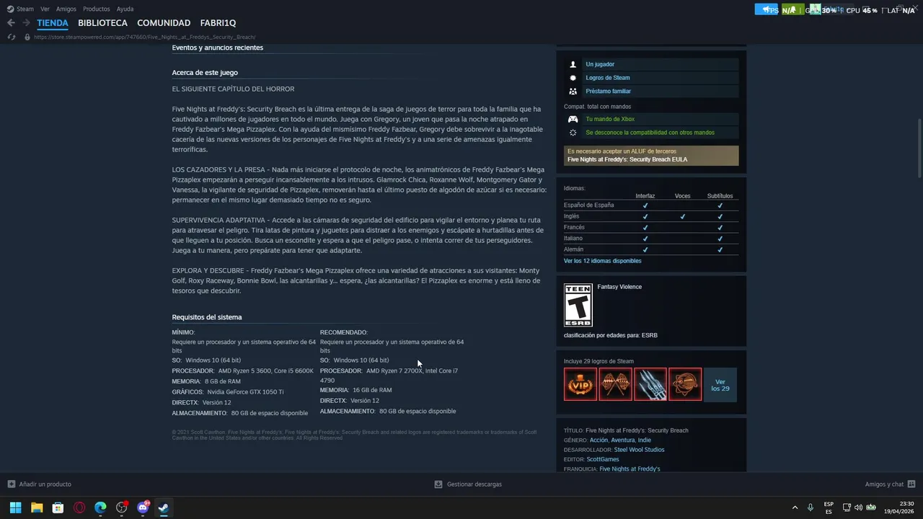Show hidden tray icons with the chevron
The height and width of the screenshot is (519, 923).
795,507
